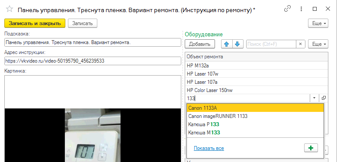
Task: Open selected repair object form icon
Action: click(324, 98)
